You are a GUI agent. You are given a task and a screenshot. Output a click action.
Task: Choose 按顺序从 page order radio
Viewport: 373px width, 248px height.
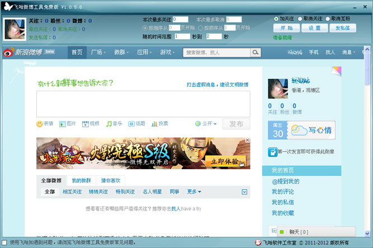coord(200,28)
